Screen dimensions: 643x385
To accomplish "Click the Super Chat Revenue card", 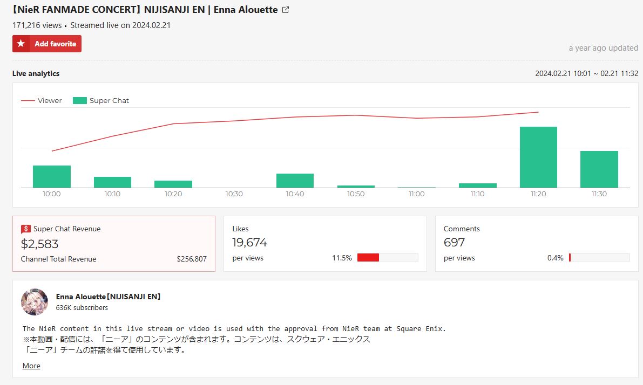I will point(114,244).
